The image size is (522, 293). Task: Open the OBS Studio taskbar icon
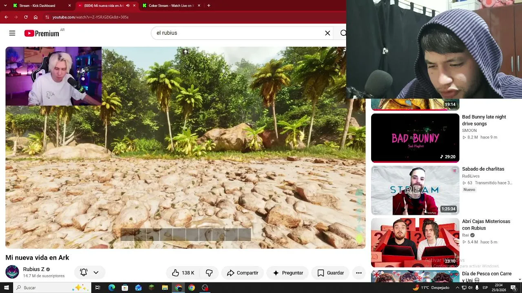[x=205, y=288]
